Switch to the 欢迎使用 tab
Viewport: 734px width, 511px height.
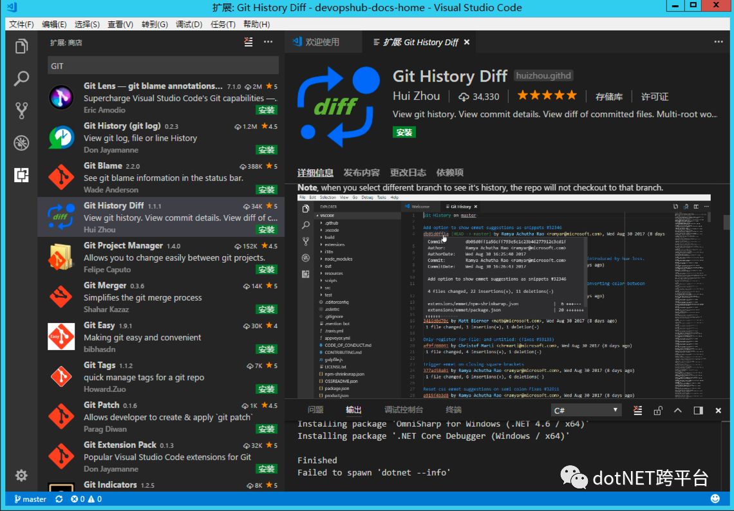[323, 42]
